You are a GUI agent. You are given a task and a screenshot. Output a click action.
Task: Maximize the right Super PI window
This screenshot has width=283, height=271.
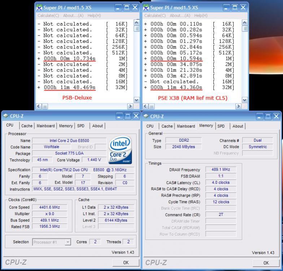(x=235, y=8)
